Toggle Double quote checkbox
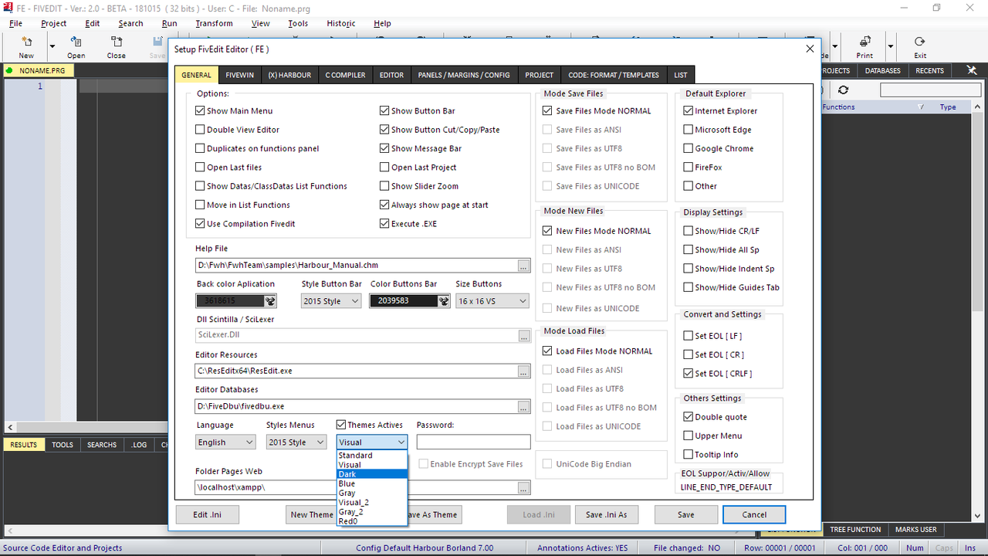This screenshot has height=556, width=988. click(689, 417)
